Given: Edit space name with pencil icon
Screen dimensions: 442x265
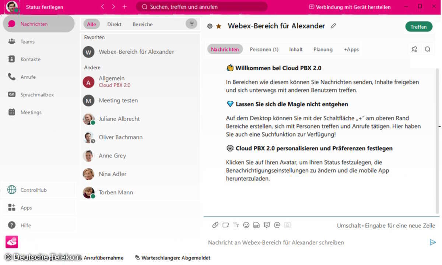Looking at the screenshot, I should click(x=333, y=26).
